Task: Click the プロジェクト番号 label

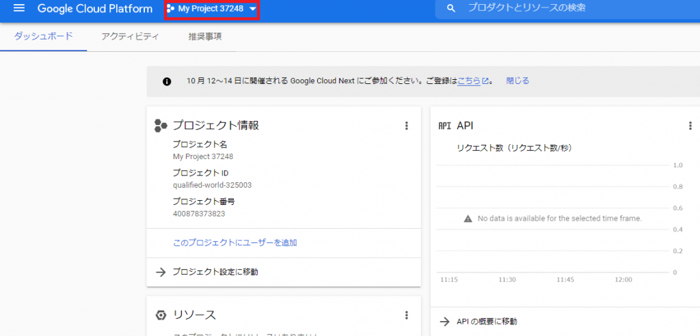Action: [204, 201]
